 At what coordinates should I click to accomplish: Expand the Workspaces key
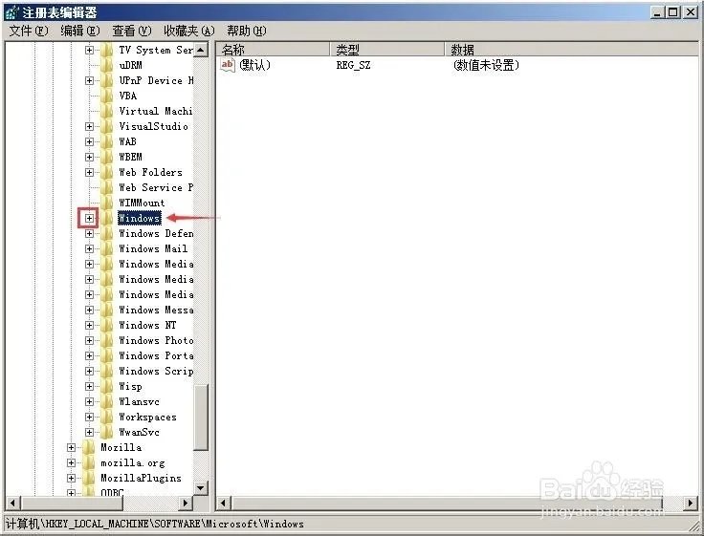pos(89,417)
